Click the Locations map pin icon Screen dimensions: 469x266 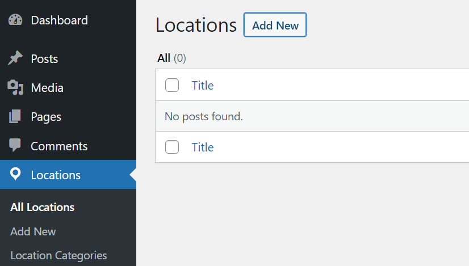(x=15, y=175)
